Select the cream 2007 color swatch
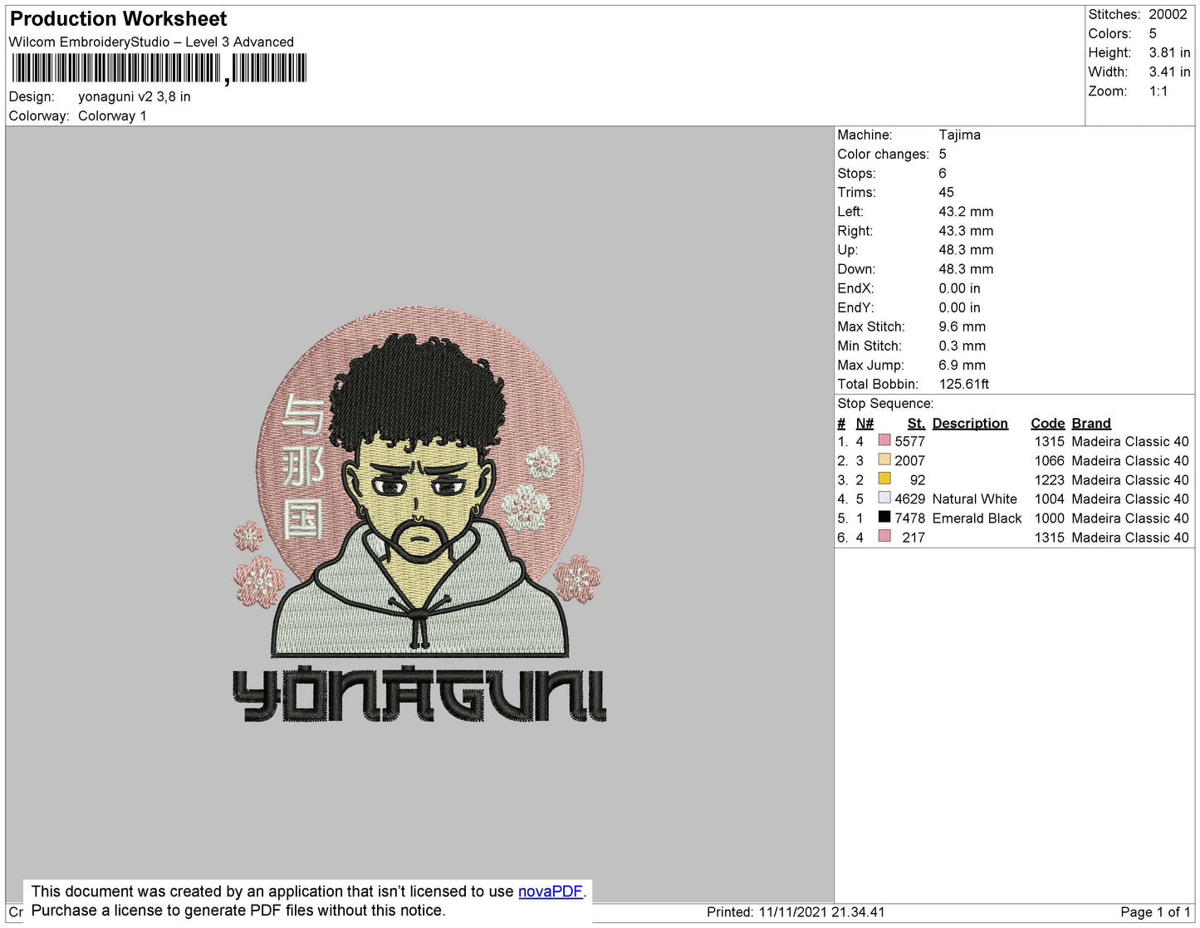This screenshot has width=1200, height=928. coord(884,459)
